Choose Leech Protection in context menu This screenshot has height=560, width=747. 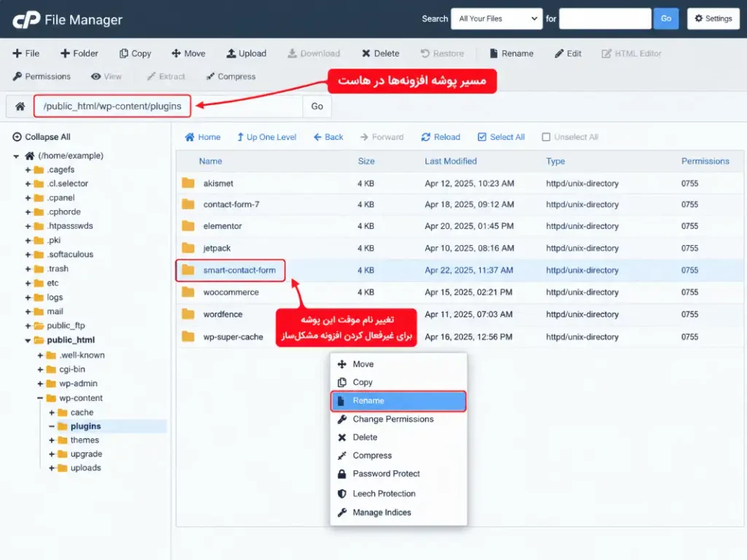point(399,494)
